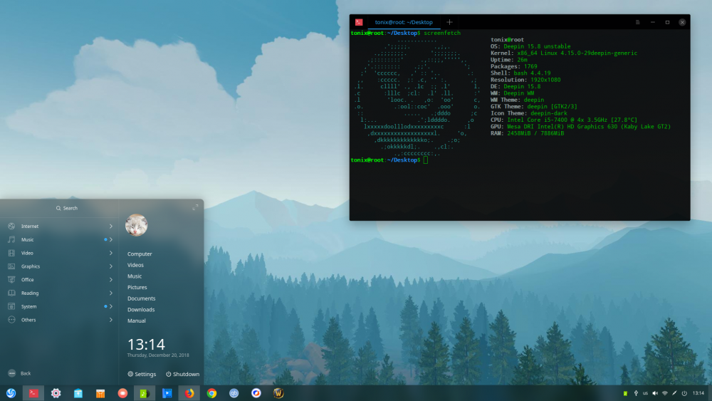Click the Video category film icon
This screenshot has height=401, width=712.
11,253
